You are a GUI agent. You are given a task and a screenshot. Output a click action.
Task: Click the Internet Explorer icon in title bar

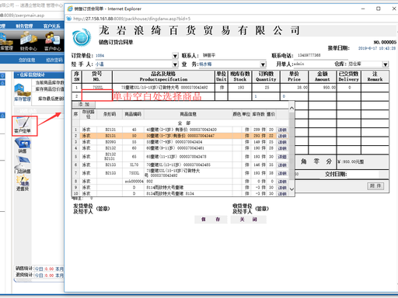[x=70, y=9]
